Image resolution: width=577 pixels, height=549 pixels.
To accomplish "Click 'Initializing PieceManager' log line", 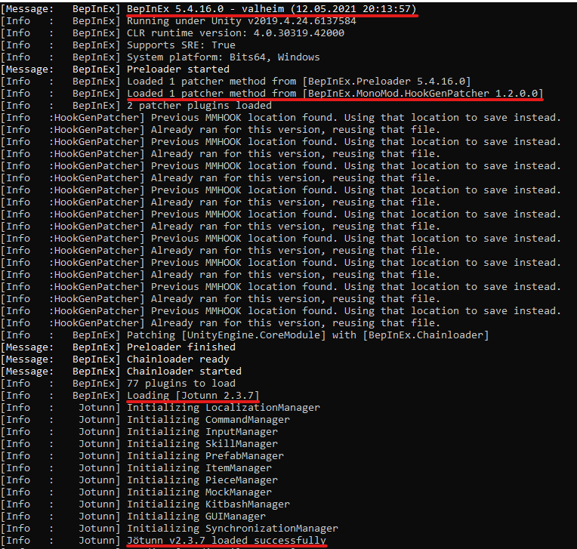I will [x=202, y=480].
